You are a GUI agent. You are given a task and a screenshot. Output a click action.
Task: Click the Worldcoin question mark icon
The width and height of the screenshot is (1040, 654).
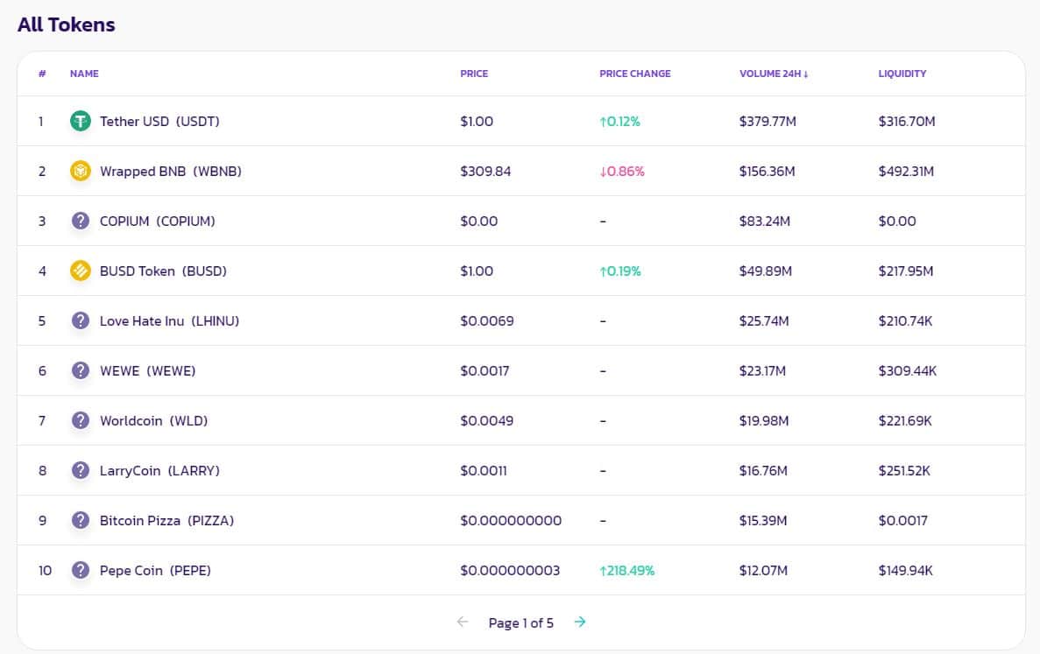point(81,421)
